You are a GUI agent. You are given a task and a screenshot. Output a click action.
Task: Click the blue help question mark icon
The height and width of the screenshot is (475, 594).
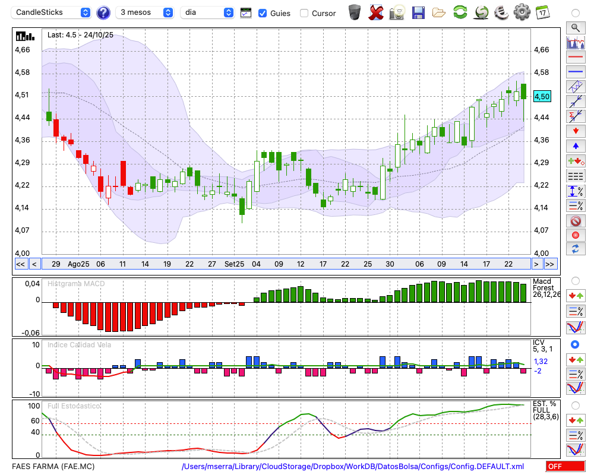point(103,13)
